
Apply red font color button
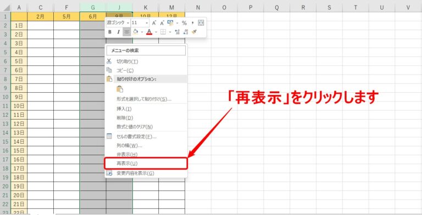click(x=149, y=32)
